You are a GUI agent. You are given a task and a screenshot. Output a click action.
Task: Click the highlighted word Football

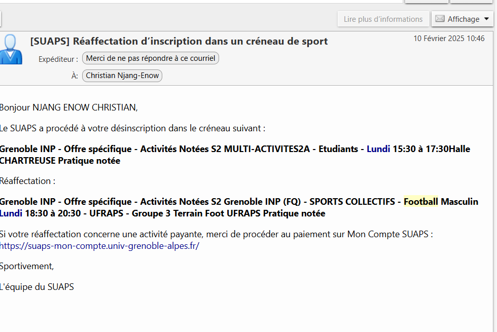(x=420, y=202)
